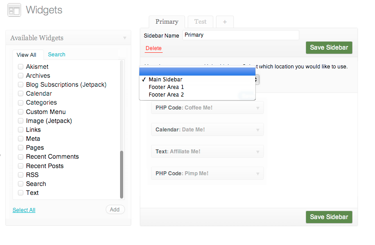Screen dimensions: 375x245
Task: Choose Footer Area 2 location option
Action: (x=166, y=95)
